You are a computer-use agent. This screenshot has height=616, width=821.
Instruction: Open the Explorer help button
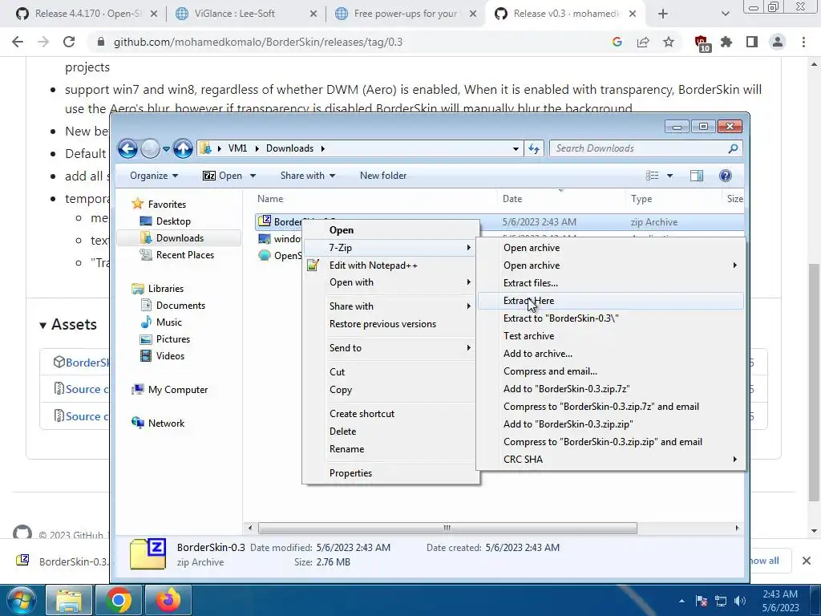pos(725,176)
